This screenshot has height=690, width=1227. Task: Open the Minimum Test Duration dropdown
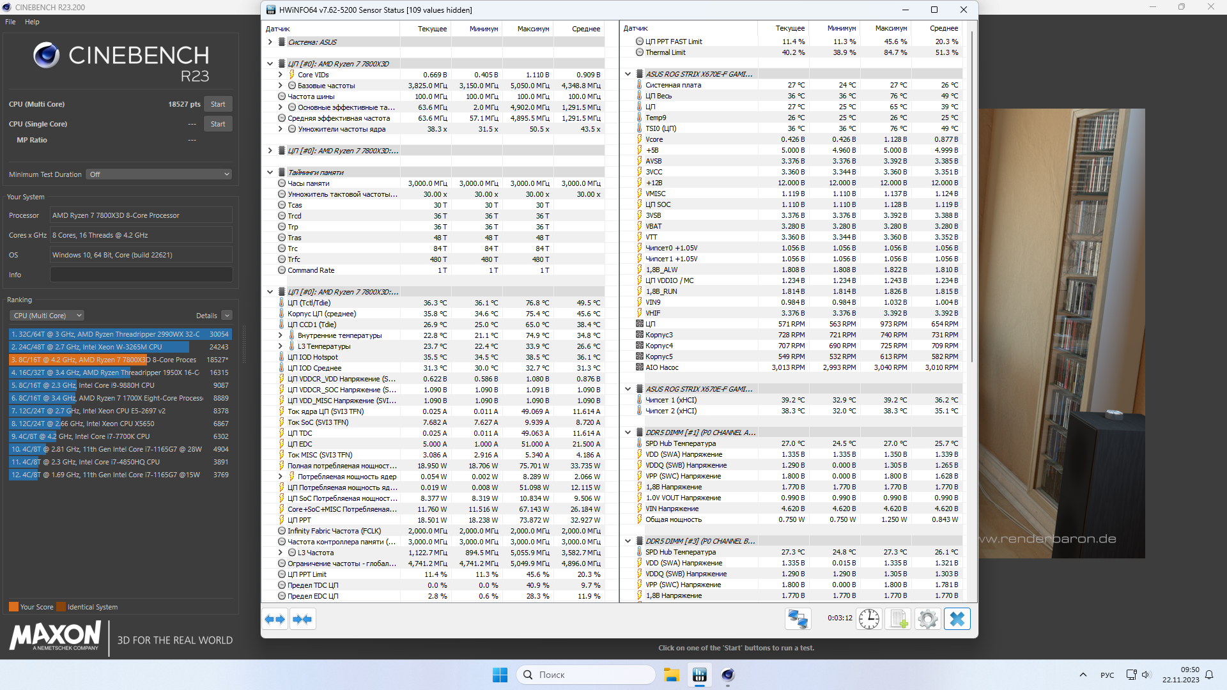(x=158, y=174)
